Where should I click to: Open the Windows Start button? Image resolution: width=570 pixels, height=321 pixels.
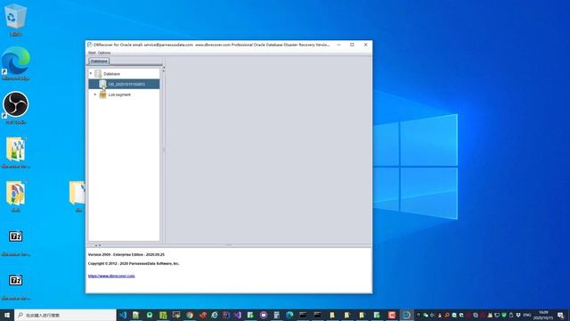click(x=7, y=315)
